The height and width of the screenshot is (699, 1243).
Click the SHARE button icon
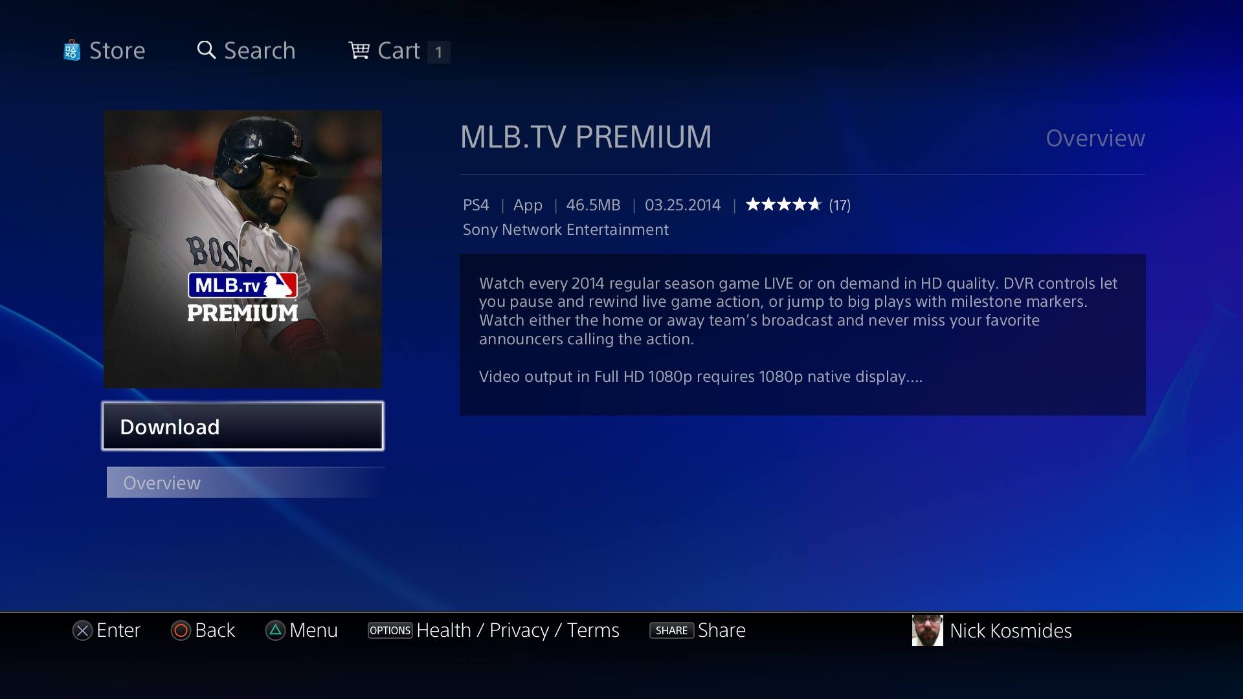coord(671,630)
